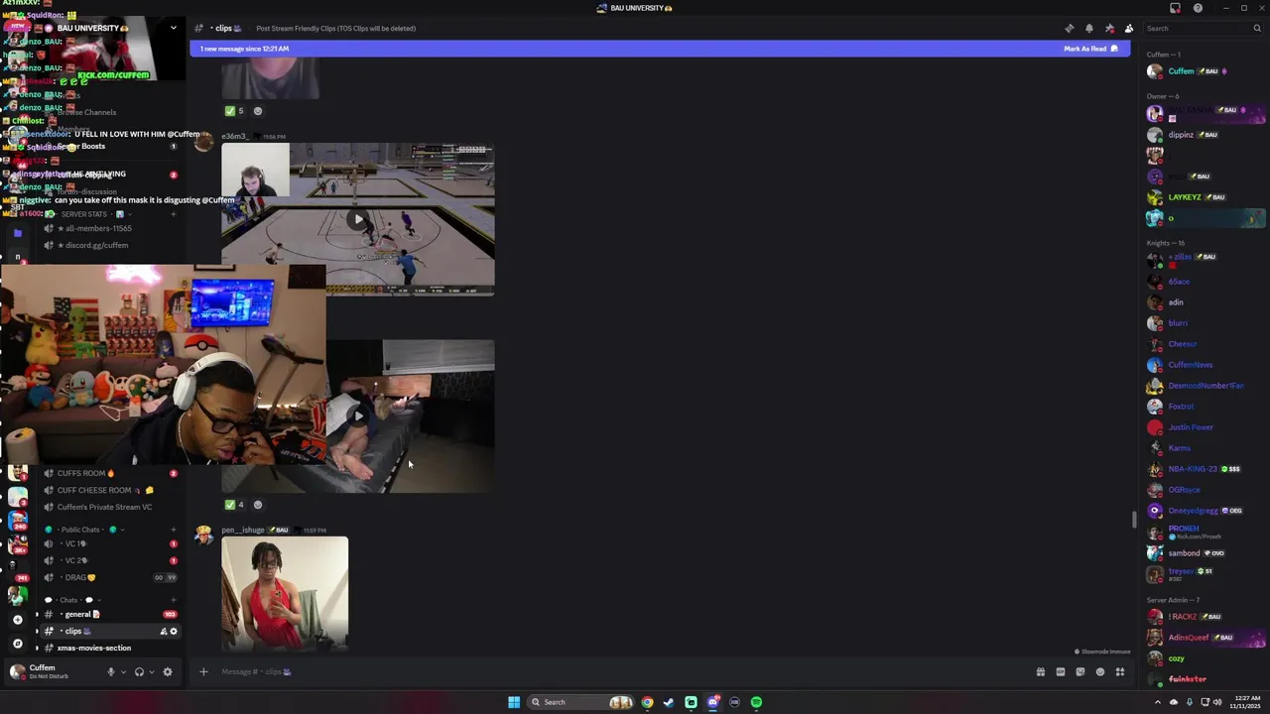Open NBA-KING-23 in member list
Image resolution: width=1270 pixels, height=714 pixels.
click(1205, 469)
